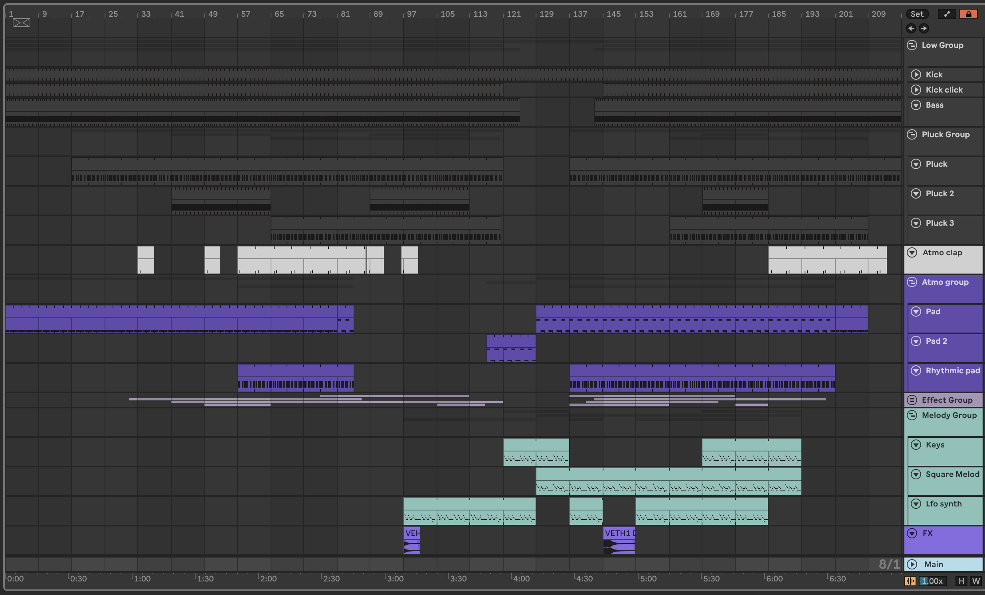Jump to next locator arrow

point(924,28)
